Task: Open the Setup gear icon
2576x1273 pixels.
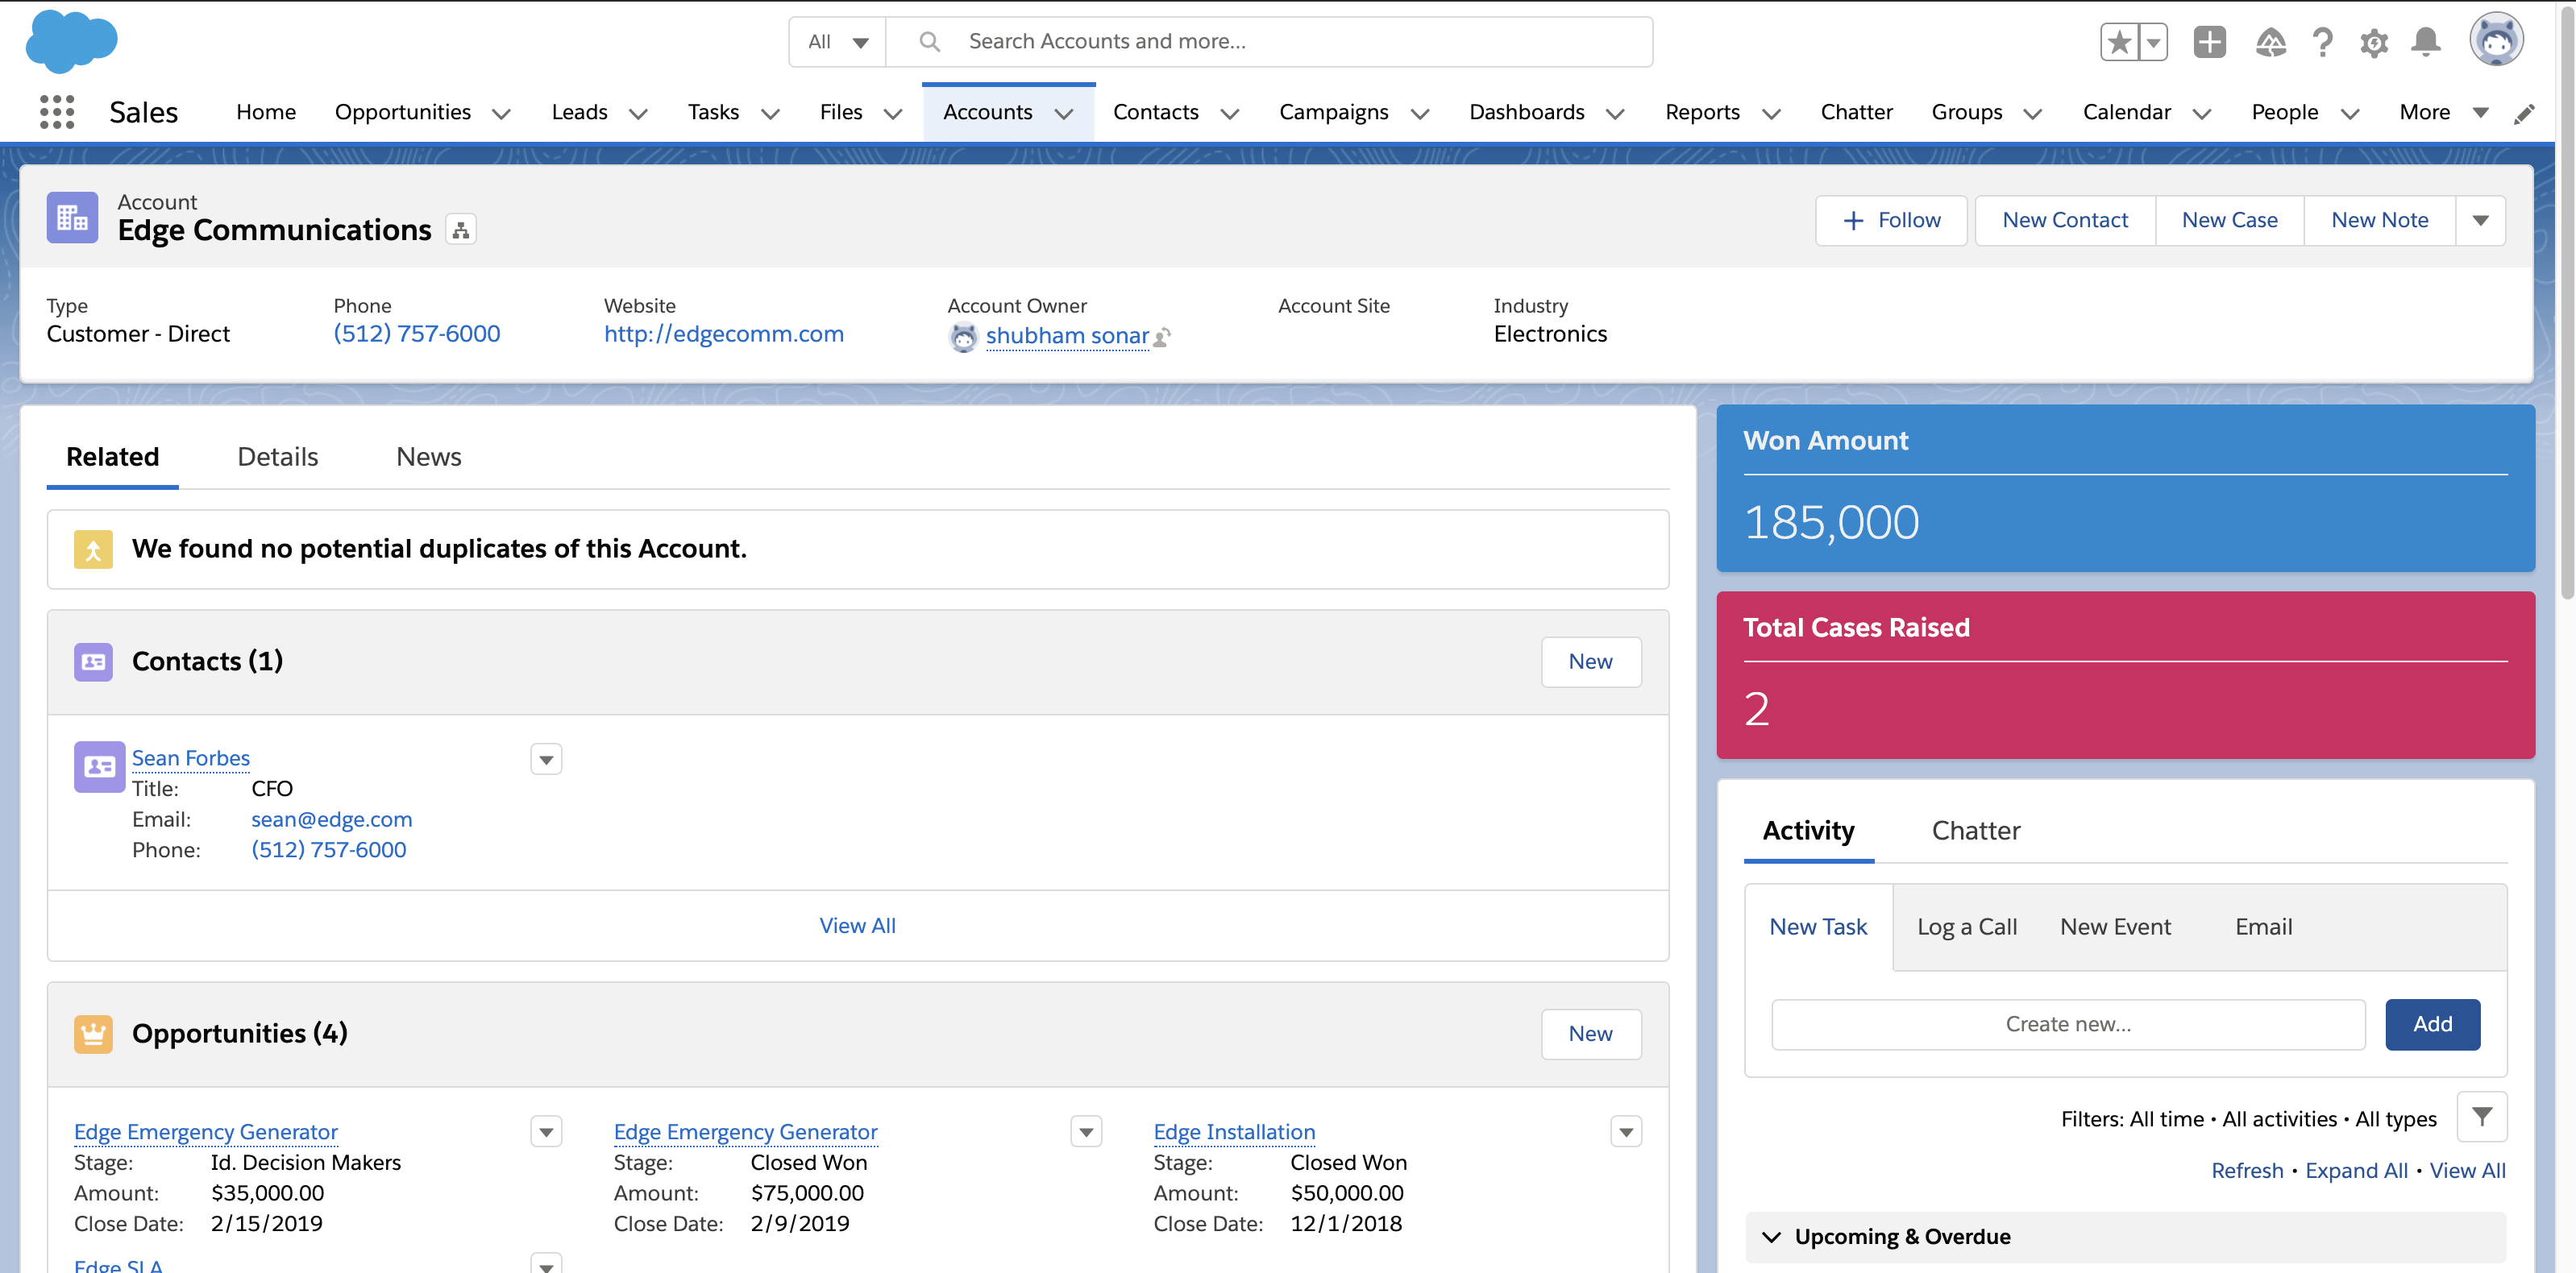Action: tap(2374, 42)
